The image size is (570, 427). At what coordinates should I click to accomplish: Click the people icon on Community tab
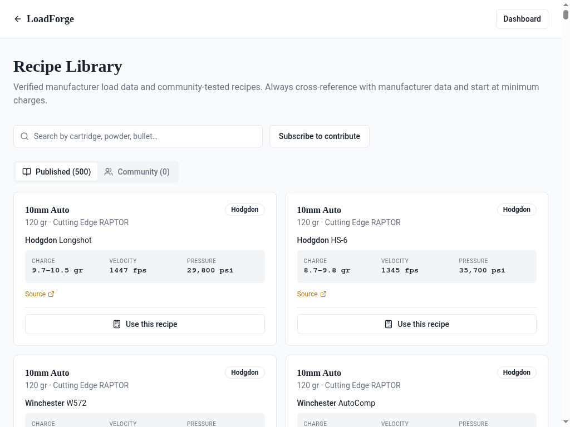[109, 172]
